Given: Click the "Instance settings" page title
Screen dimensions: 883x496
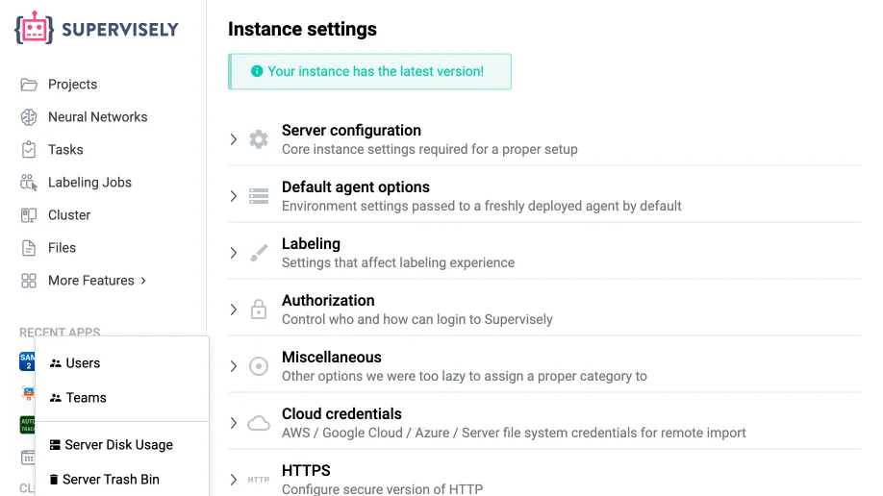Looking at the screenshot, I should click(x=302, y=29).
